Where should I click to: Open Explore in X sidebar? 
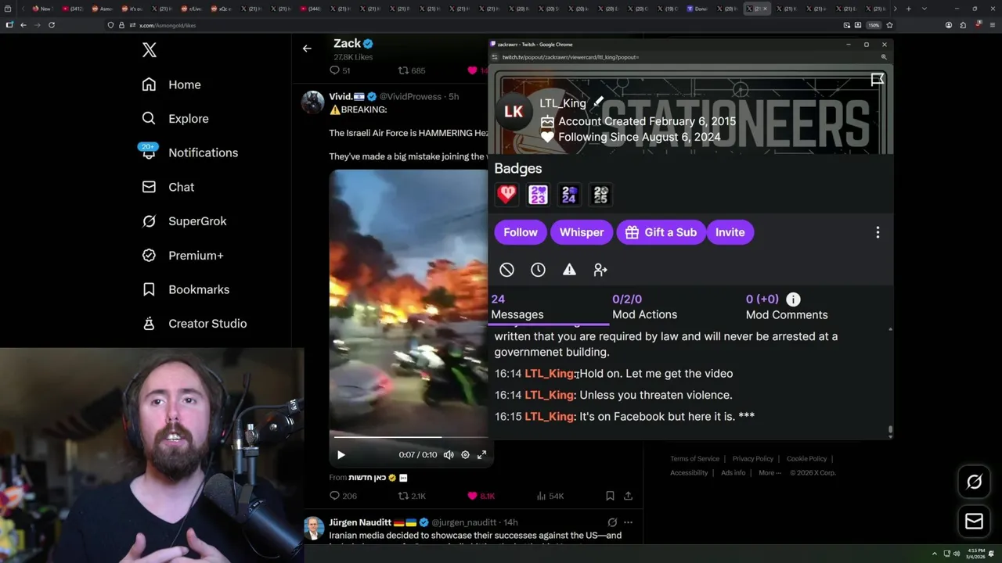coord(175,119)
